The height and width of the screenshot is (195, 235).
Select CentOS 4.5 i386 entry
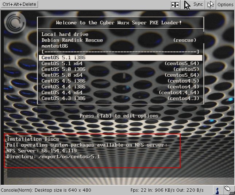pyautogui.click(x=120, y=81)
